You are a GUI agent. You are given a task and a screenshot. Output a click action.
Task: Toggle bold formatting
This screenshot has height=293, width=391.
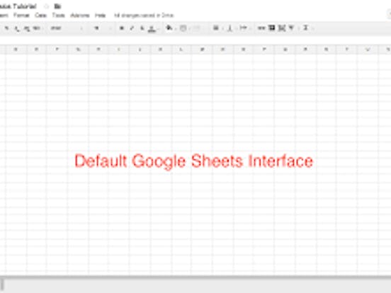tap(122, 28)
